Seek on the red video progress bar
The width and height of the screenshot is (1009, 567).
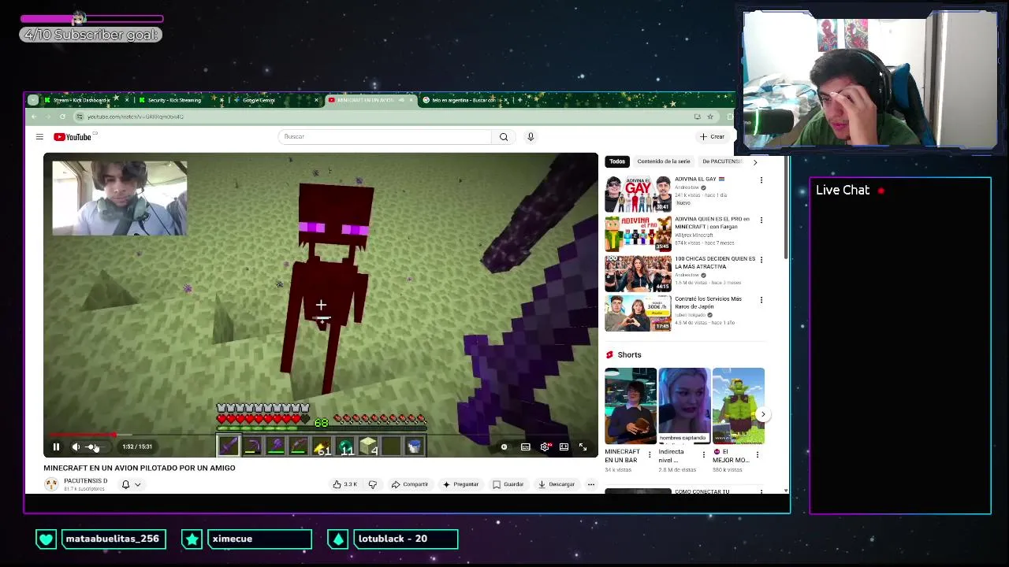(320, 435)
